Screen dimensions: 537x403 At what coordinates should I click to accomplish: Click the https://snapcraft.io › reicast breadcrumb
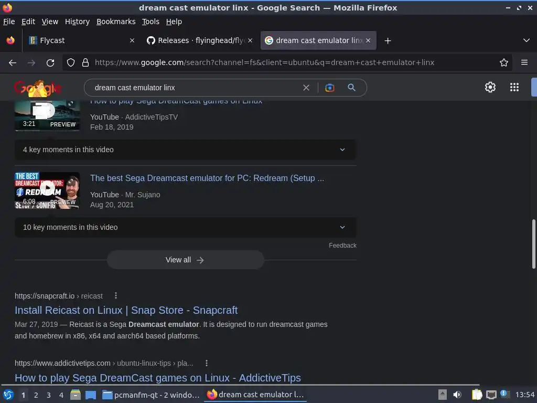coord(59,296)
